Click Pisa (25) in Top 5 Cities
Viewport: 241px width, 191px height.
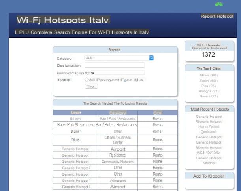pyautogui.click(x=209, y=86)
